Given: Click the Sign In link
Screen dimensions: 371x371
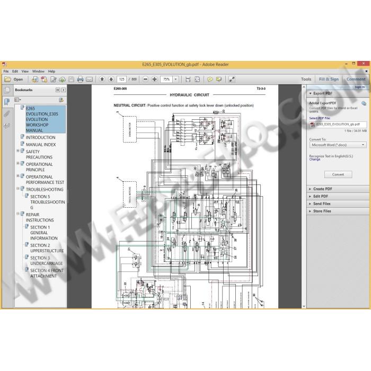Looking at the screenshot, I should (359, 87).
